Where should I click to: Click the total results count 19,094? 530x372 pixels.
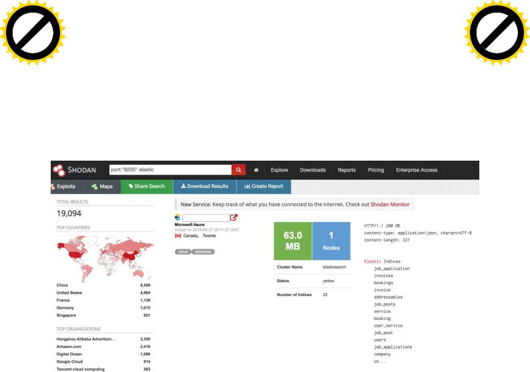[x=69, y=213]
